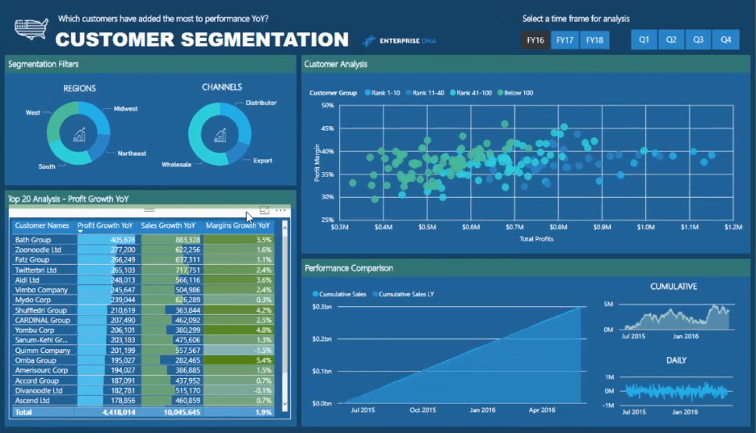Sort by Profit Growth YoY column header
The width and height of the screenshot is (756, 433).
(x=105, y=225)
